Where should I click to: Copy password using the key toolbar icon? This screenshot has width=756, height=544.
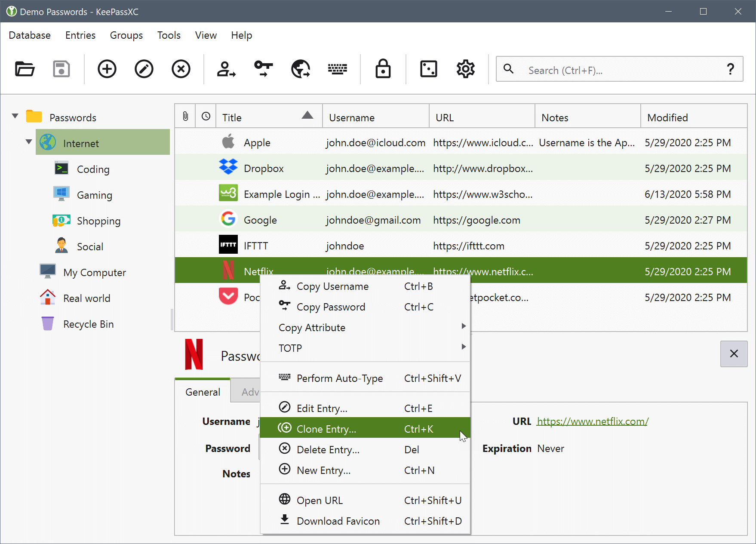[263, 69]
